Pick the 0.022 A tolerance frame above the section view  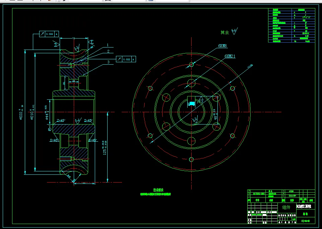coord(49,34)
